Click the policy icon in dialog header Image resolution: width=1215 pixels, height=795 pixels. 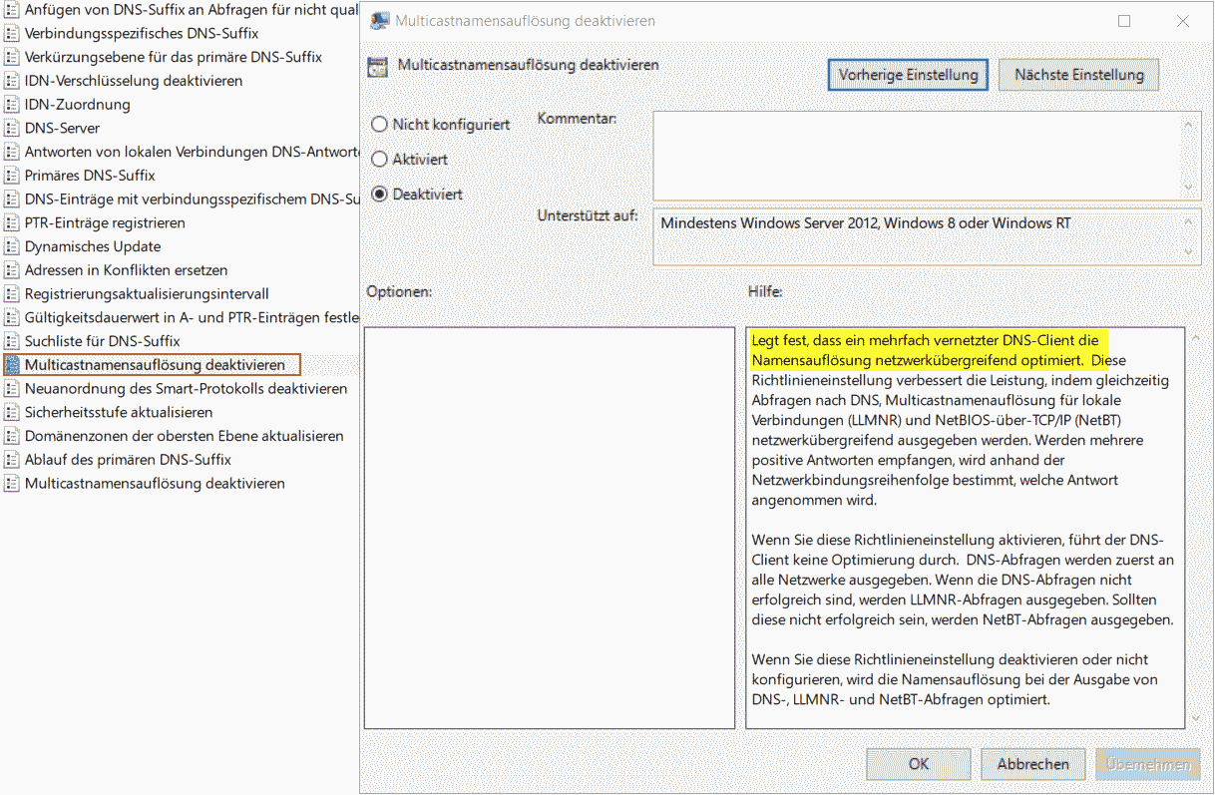(377, 67)
